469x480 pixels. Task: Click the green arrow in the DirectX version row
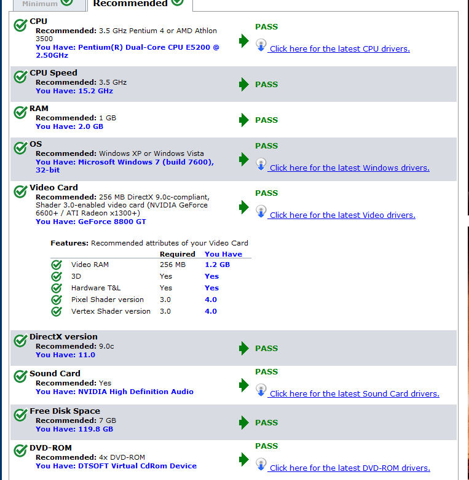click(x=243, y=349)
